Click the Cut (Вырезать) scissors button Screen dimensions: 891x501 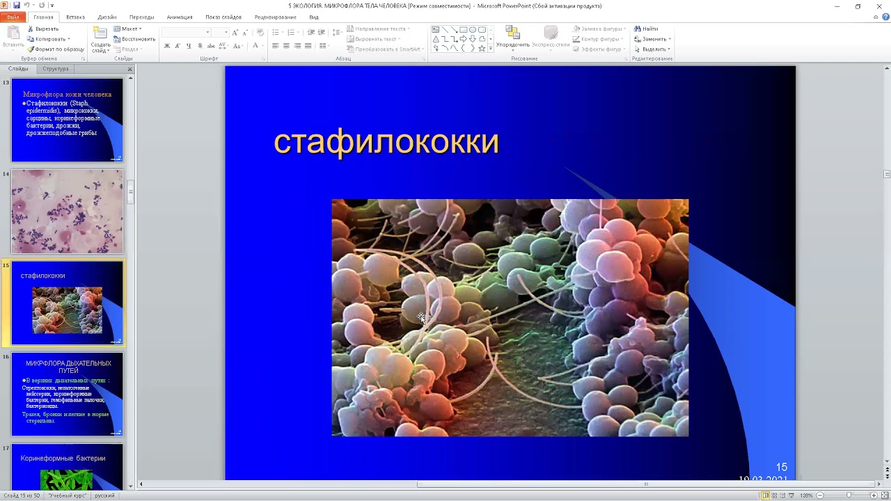coord(43,29)
